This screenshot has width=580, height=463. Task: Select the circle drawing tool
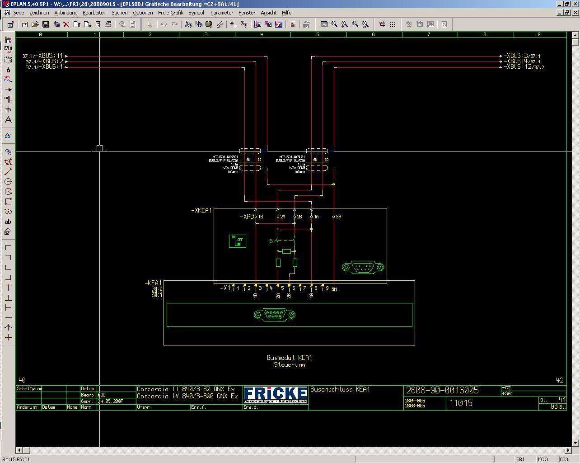point(8,182)
